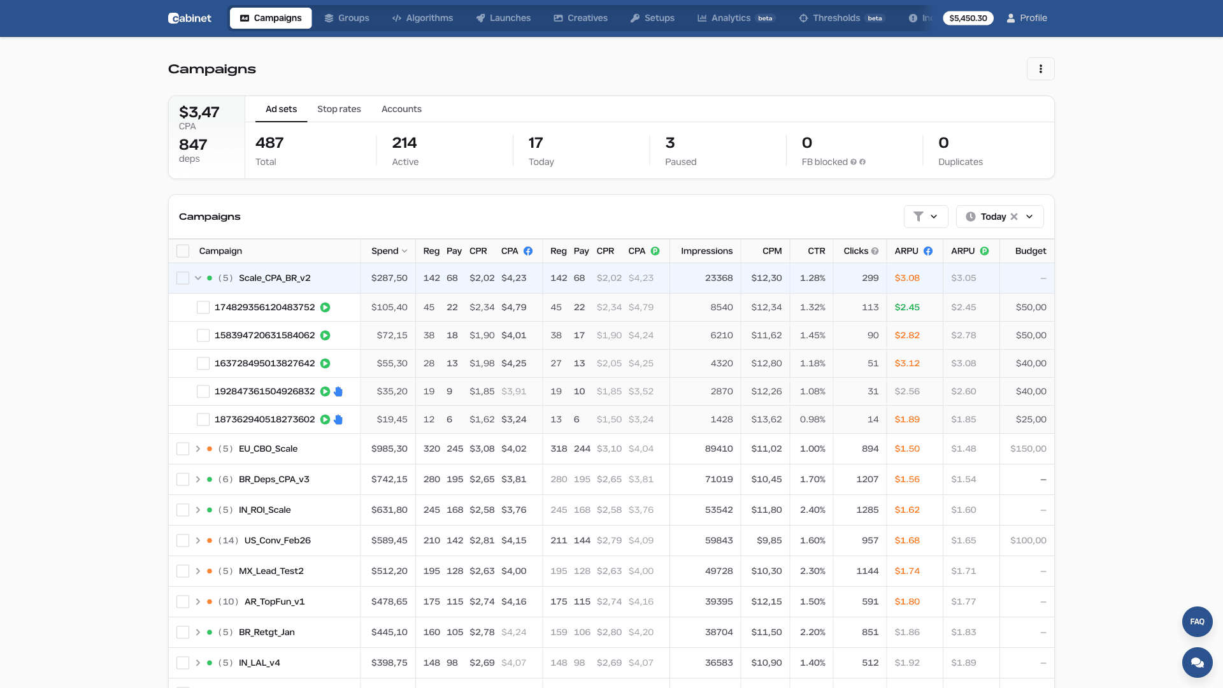Open the Accounts tab
The image size is (1223, 688).
[401, 109]
